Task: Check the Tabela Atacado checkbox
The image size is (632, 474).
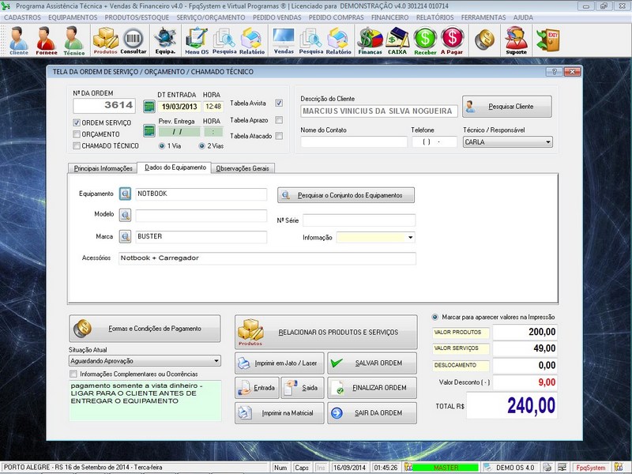Action: pyautogui.click(x=279, y=136)
